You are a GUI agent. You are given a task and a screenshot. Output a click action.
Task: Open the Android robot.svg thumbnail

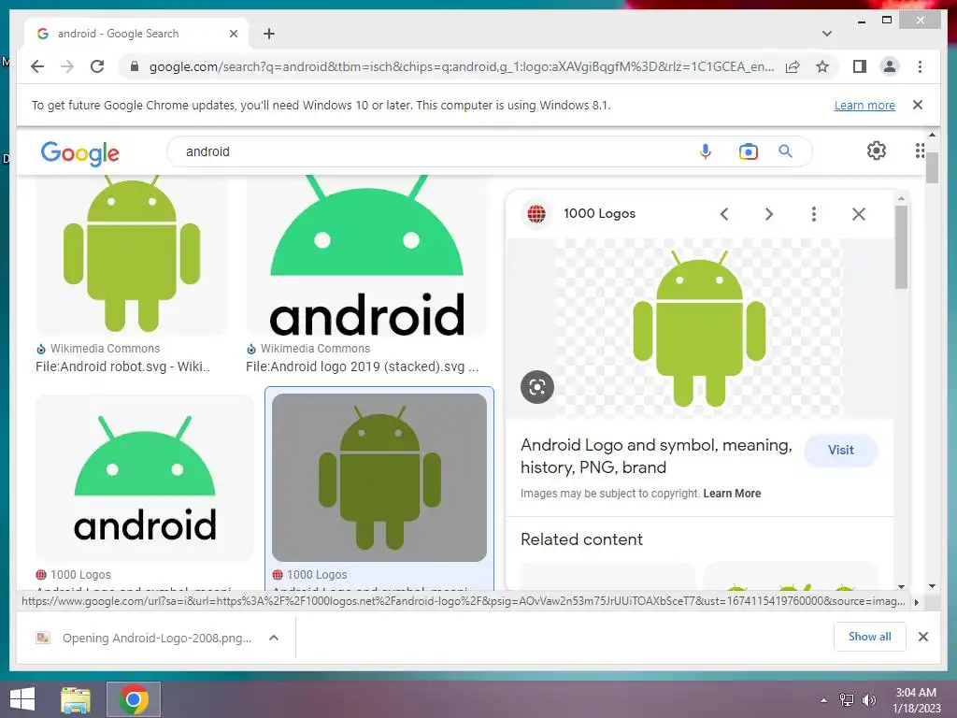coord(131,255)
